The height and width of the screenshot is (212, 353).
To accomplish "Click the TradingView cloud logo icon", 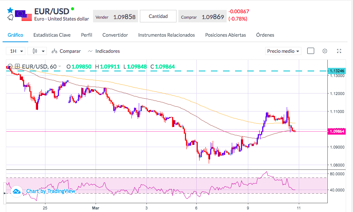I will coord(16,191).
